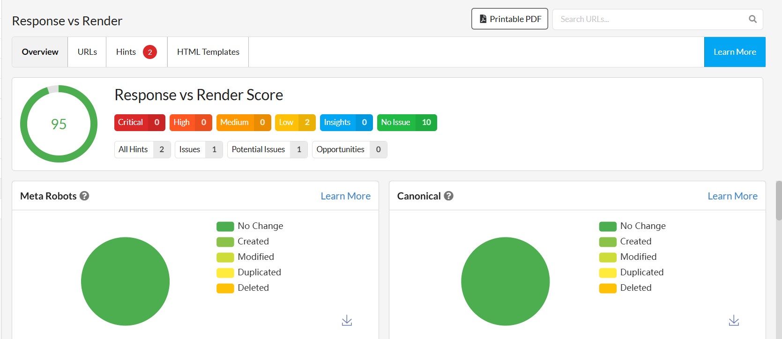Toggle Meta Robots Modified legend swatch
The image size is (782, 339).
(x=225, y=258)
